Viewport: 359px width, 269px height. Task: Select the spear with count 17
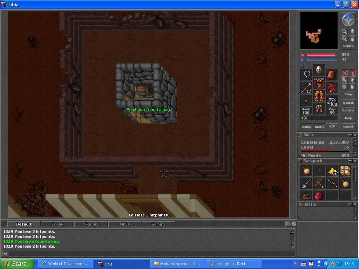coord(306,88)
